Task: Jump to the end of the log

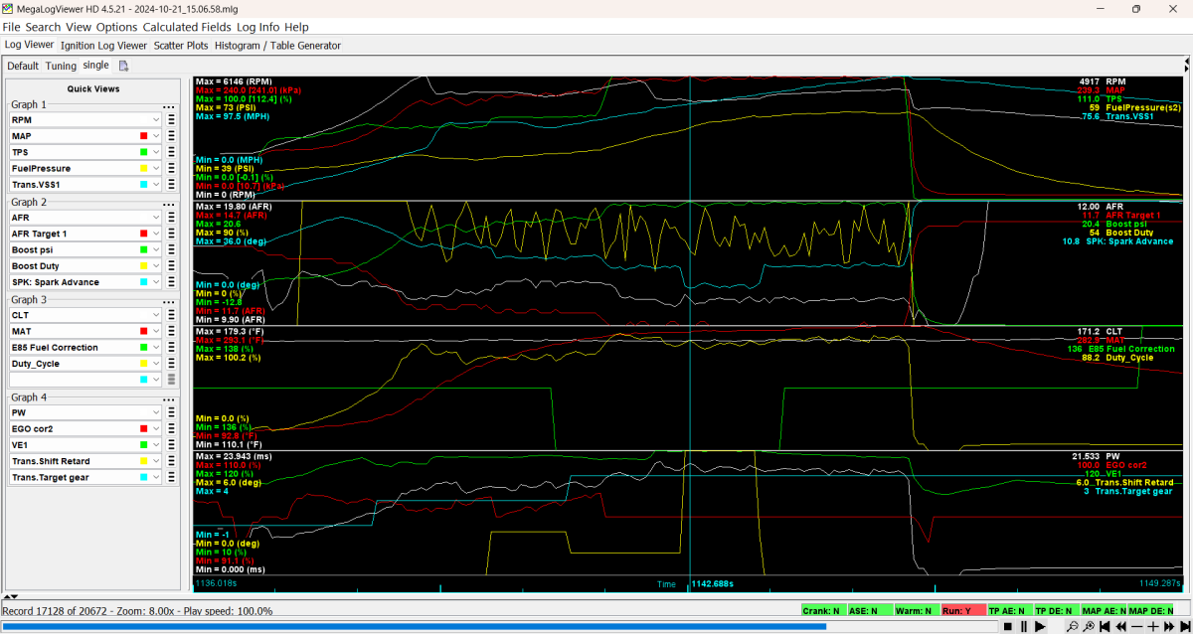Action: click(1185, 626)
